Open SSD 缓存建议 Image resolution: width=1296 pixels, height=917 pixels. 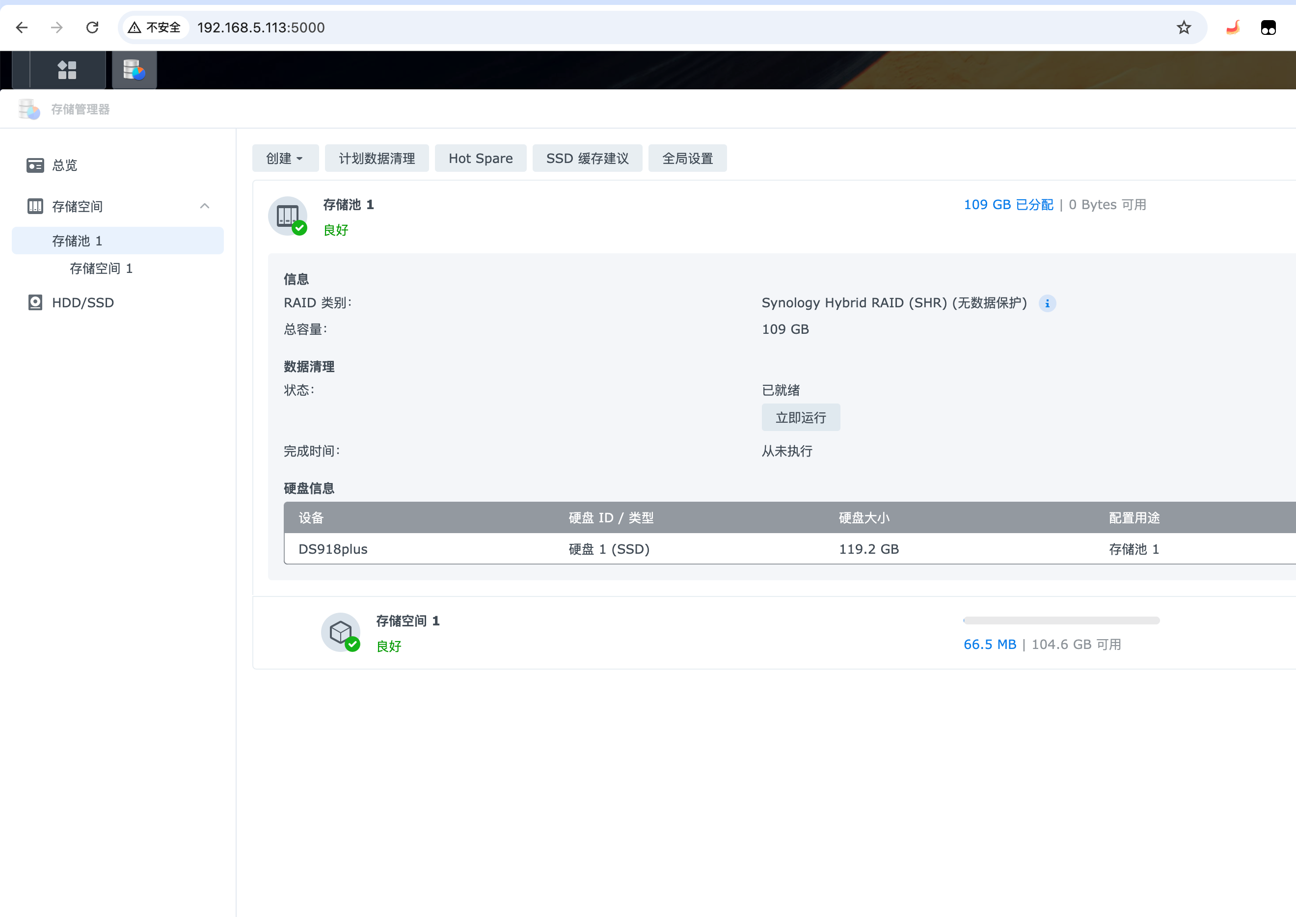click(x=587, y=158)
